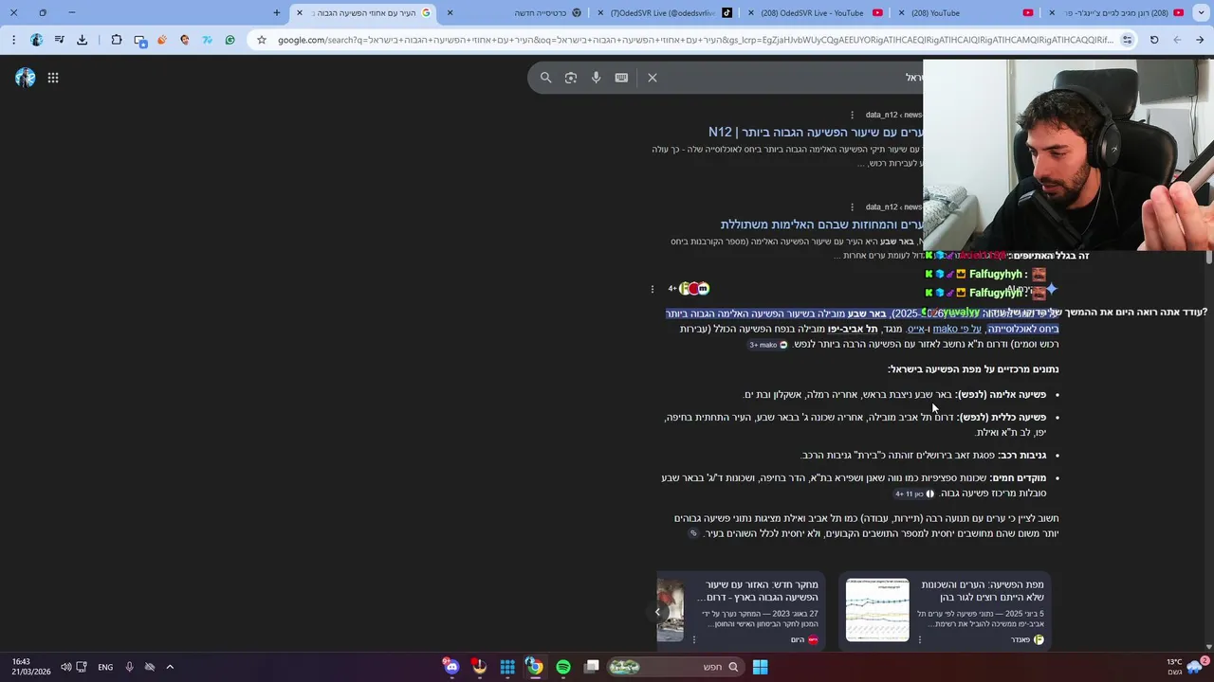The height and width of the screenshot is (682, 1214).
Task: Open options on the היום card
Action: 693,640
